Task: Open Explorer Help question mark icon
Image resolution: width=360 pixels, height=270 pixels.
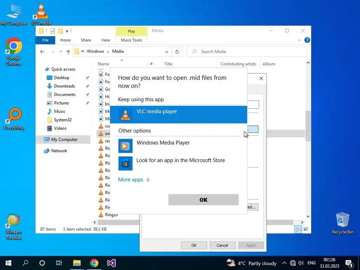Action: coord(307,40)
